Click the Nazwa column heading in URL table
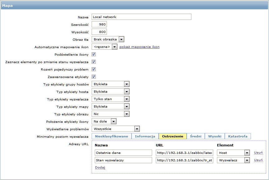The width and height of the screenshot is (269, 180). (x=101, y=145)
